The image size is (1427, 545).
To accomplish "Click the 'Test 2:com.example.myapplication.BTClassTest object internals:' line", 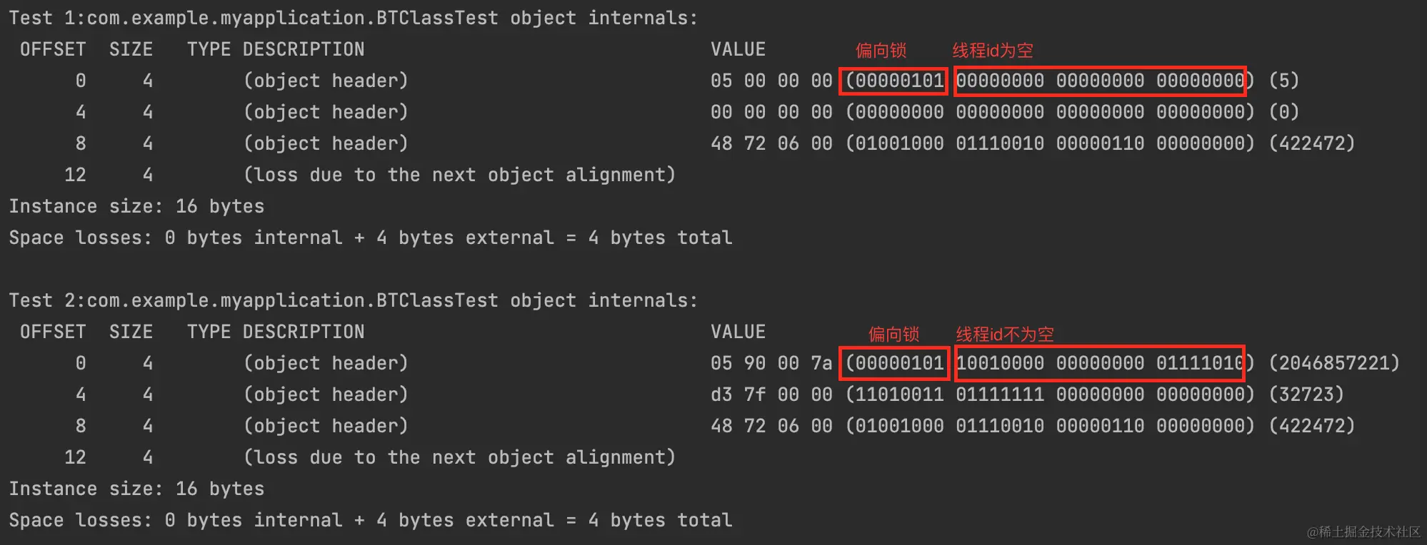I will 354,300.
